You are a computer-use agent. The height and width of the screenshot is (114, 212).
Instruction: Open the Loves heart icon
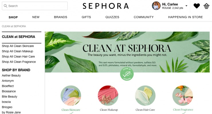point(197,6)
